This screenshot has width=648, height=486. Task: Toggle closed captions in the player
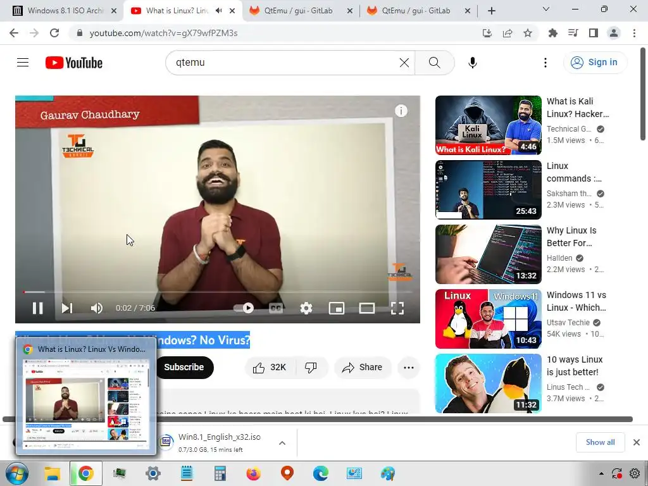(276, 308)
